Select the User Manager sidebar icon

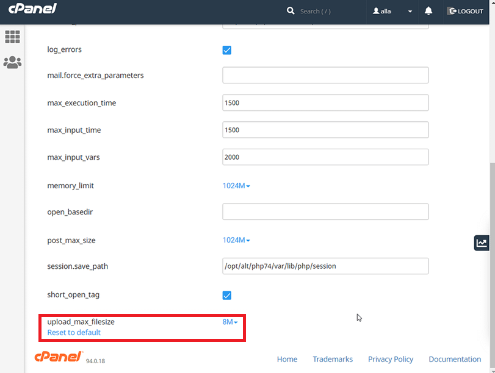point(12,62)
